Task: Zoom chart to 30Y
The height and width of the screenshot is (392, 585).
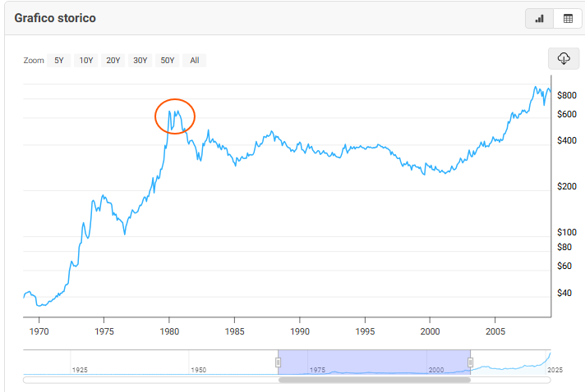Action: pos(140,60)
